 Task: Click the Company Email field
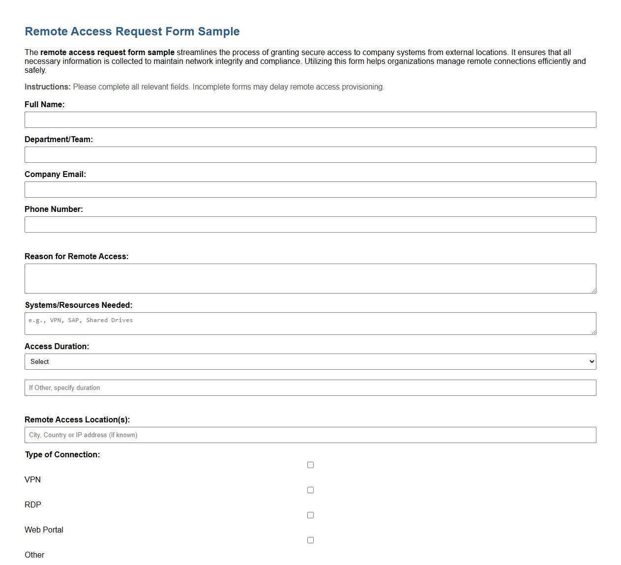coord(310,189)
